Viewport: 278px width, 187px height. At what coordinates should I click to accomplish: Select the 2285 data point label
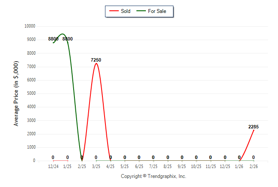253,127
